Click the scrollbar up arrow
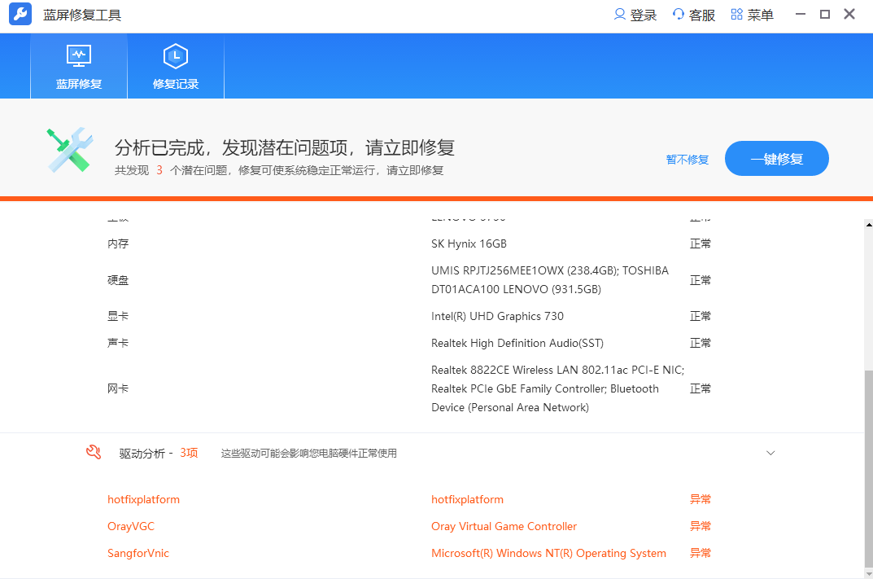 [x=867, y=225]
